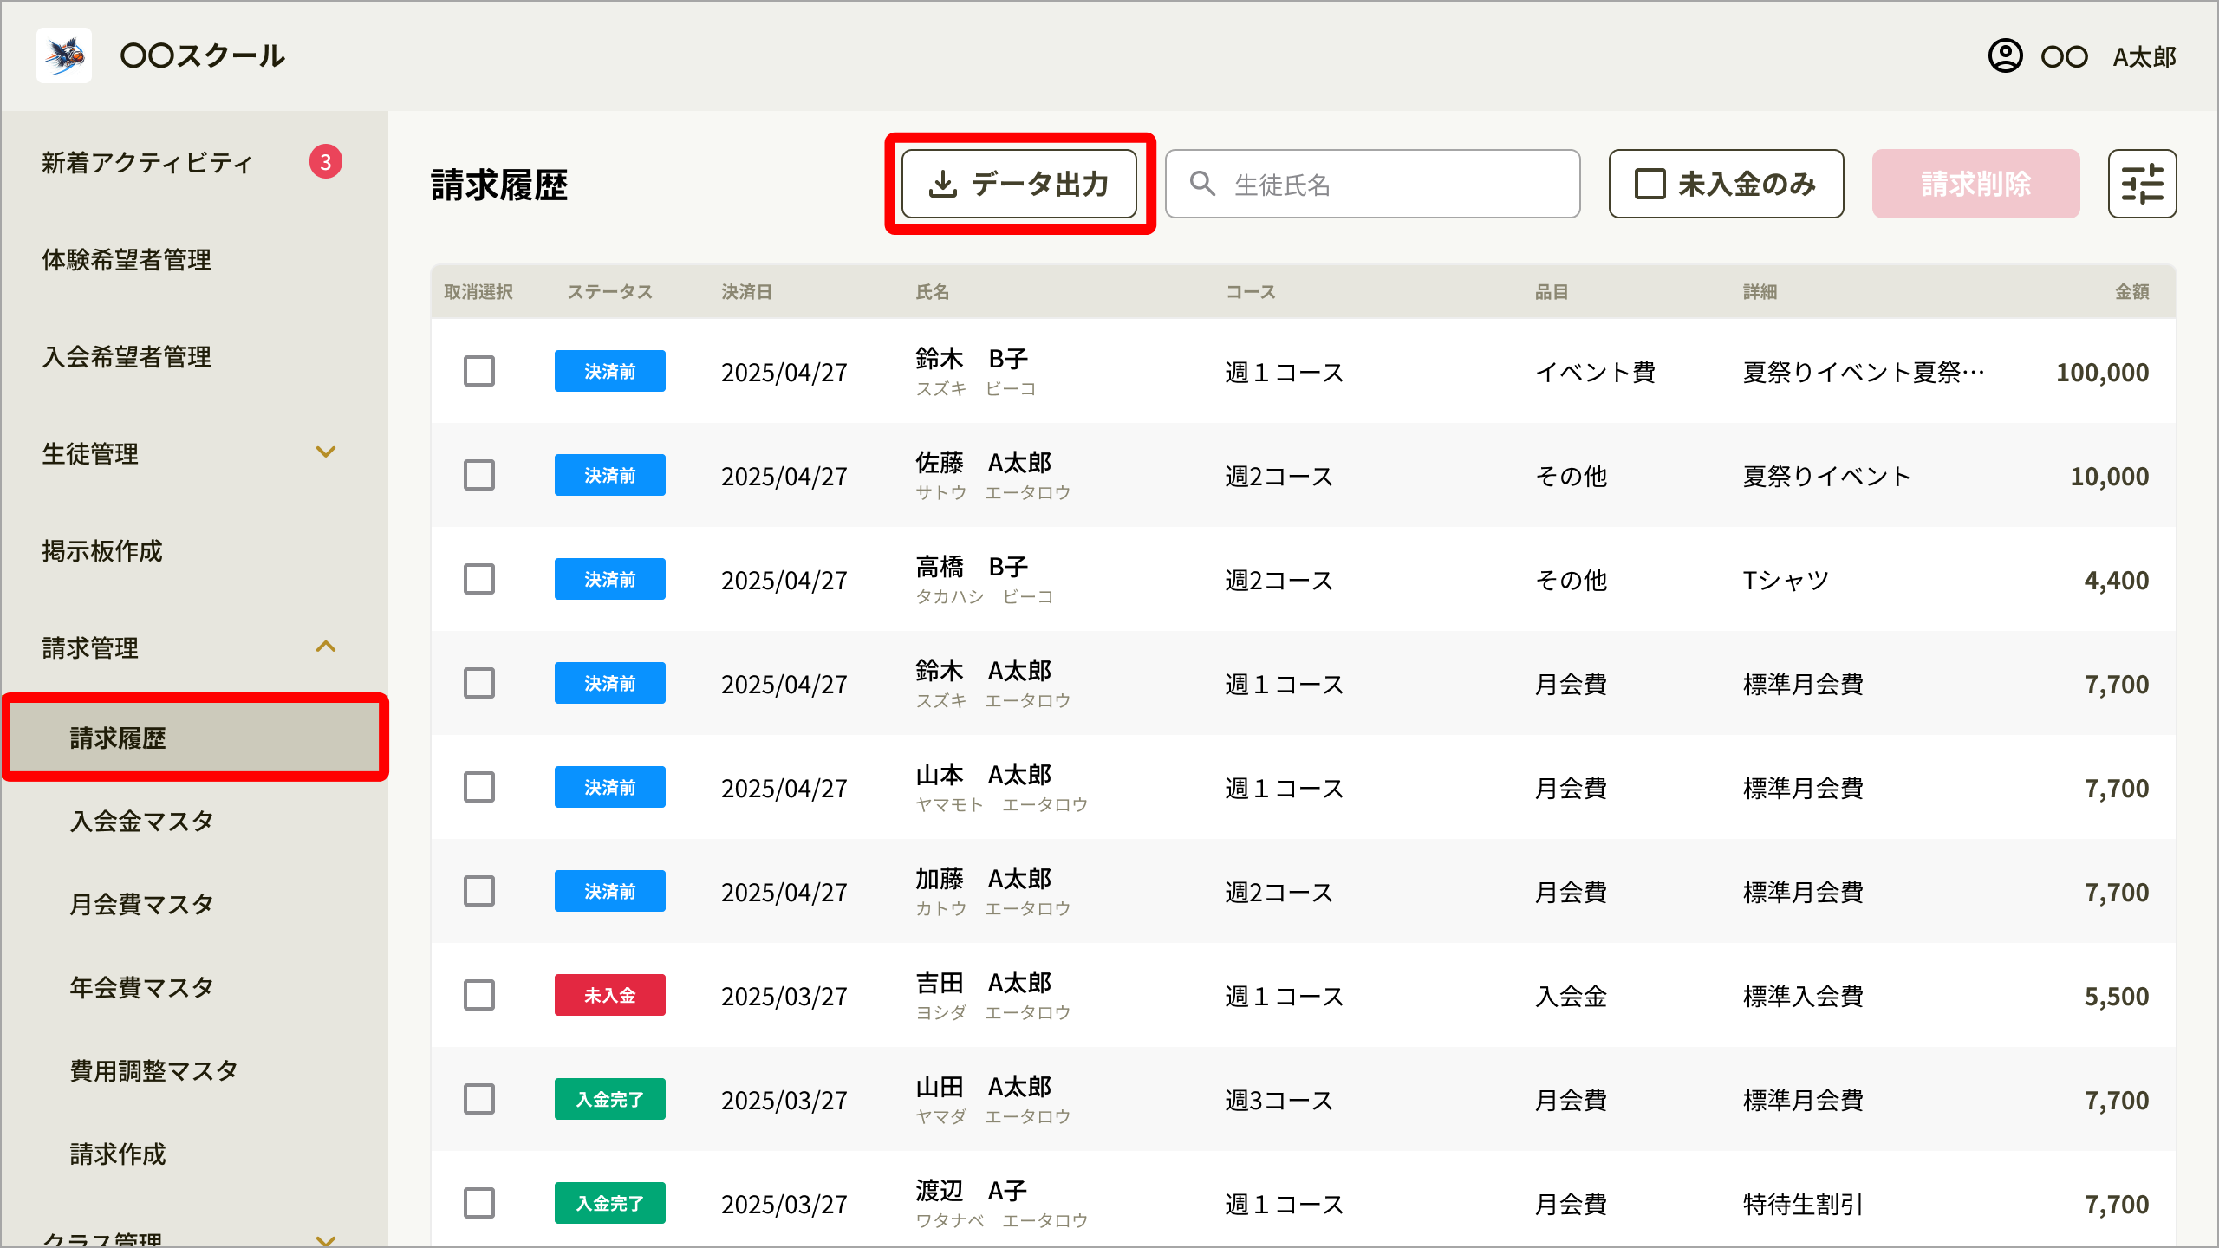Click the notification badge showing 3
This screenshot has width=2219, height=1248.
326,162
